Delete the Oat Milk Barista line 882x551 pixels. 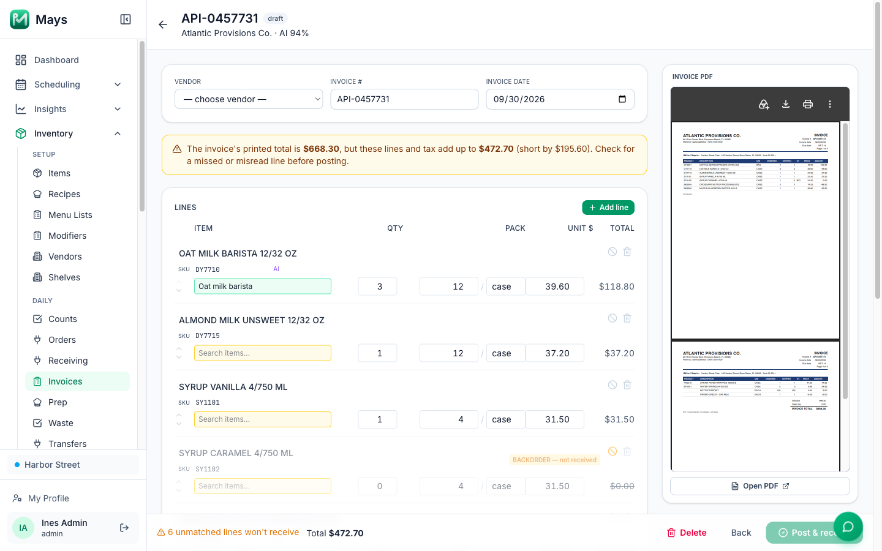point(627,252)
